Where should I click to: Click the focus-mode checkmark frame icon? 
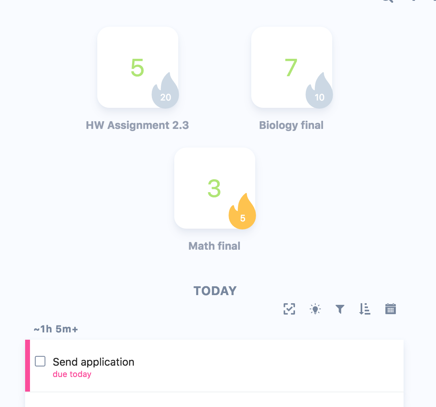(x=289, y=309)
